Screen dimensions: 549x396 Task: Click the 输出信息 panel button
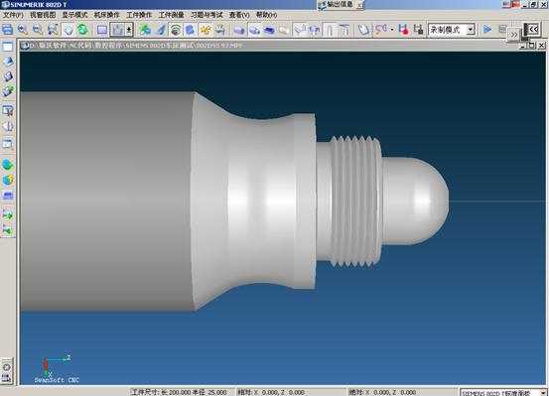pos(337,5)
